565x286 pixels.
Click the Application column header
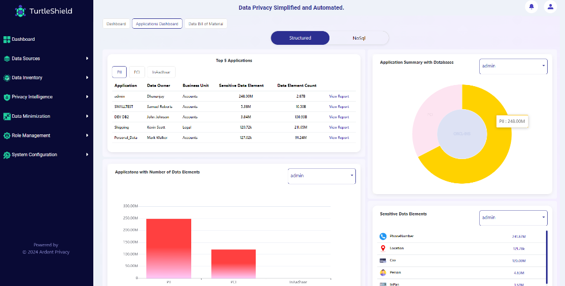(126, 86)
